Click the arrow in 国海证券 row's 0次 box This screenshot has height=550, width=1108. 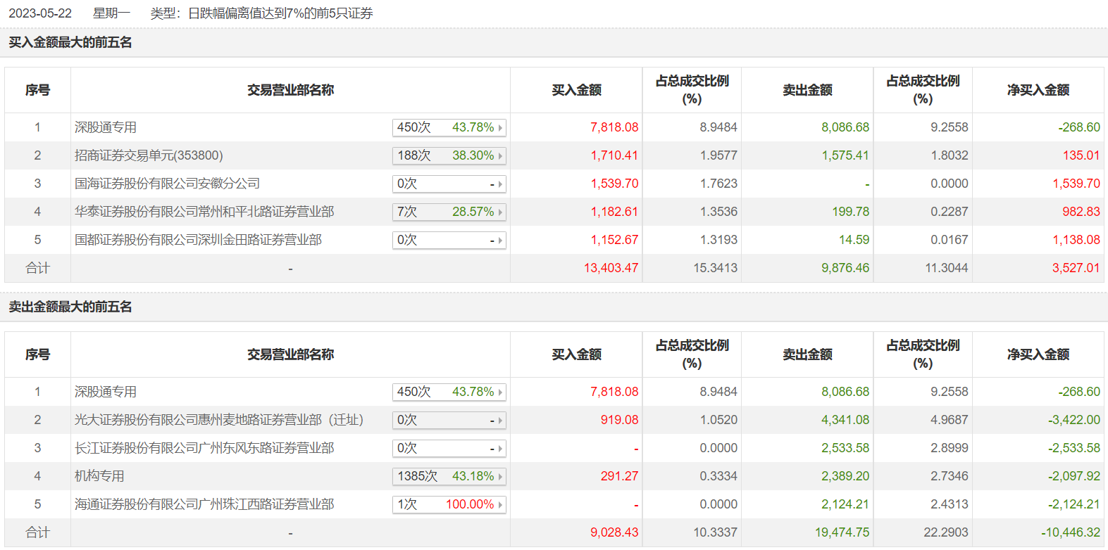pos(500,184)
